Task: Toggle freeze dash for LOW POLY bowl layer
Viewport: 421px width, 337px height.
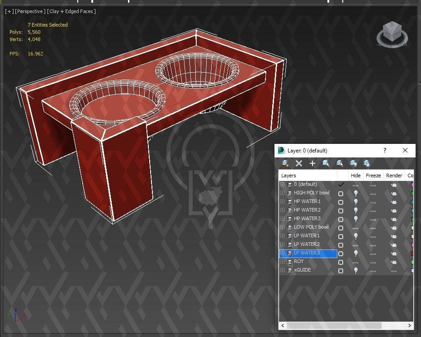Action: pos(373,228)
